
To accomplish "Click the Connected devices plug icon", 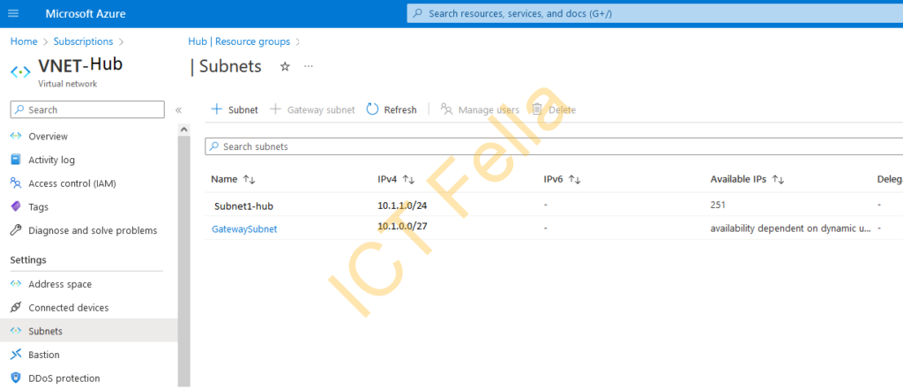I will pos(16,308).
